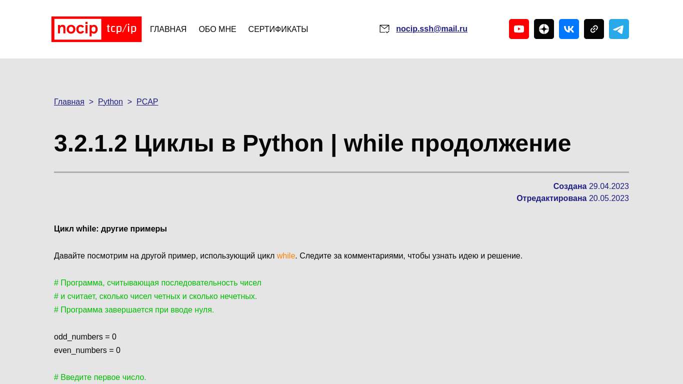Click the orange 'while' keyword in text
Viewport: 683px width, 384px height.
click(x=286, y=256)
